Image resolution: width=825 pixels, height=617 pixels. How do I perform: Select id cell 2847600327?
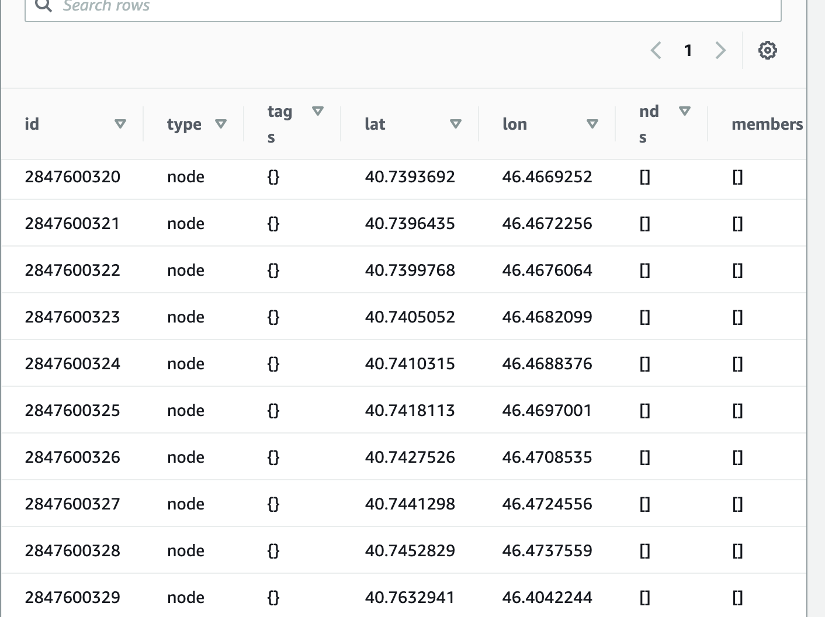click(72, 504)
